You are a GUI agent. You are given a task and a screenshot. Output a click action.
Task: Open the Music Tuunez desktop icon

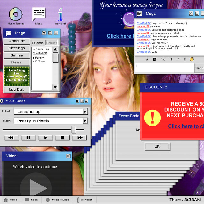point(16,16)
